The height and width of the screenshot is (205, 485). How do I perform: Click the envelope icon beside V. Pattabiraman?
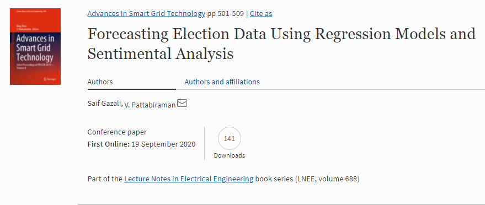click(182, 104)
